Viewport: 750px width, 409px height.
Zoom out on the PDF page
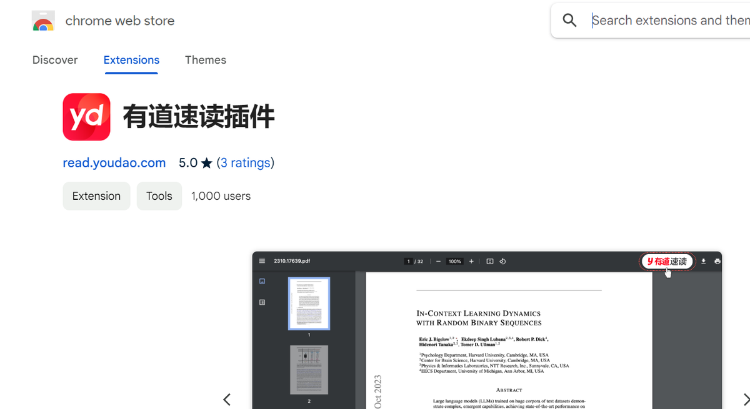pos(438,261)
